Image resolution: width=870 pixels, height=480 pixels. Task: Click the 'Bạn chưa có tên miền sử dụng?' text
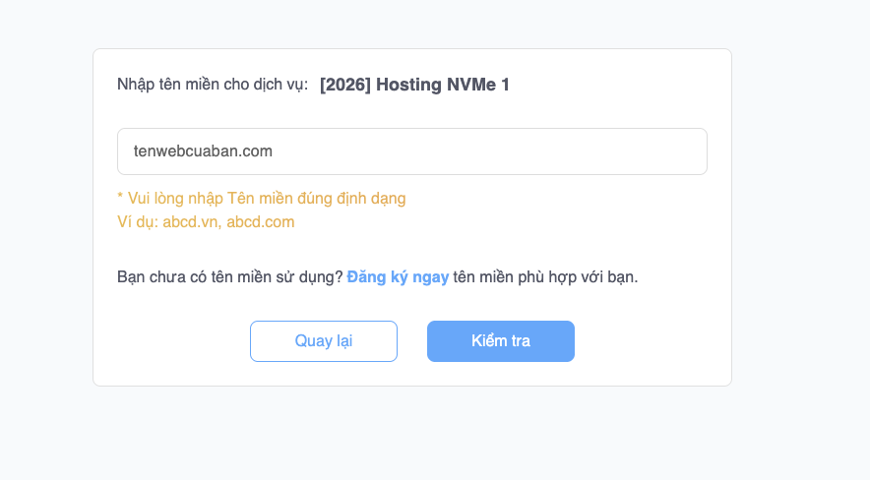click(229, 277)
